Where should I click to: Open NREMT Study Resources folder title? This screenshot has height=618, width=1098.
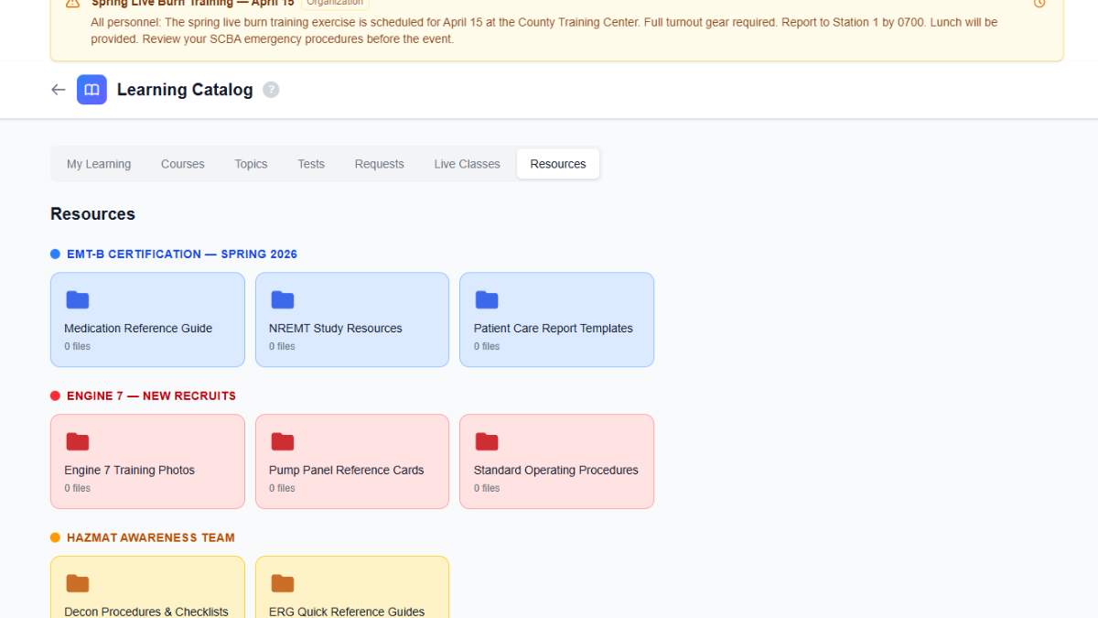pos(336,329)
